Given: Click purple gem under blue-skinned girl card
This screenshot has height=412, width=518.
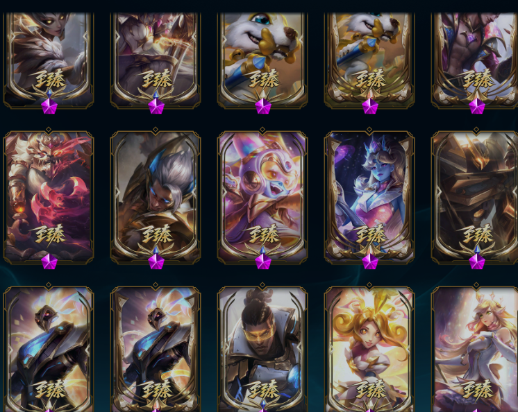Looking at the screenshot, I should [x=370, y=261].
